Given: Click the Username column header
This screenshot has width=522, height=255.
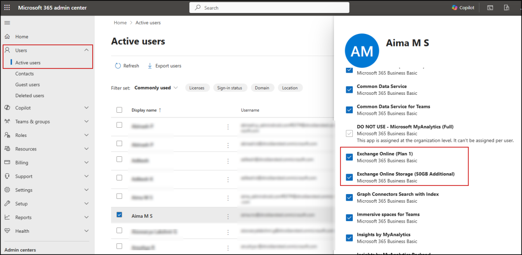Looking at the screenshot, I should 250,110.
